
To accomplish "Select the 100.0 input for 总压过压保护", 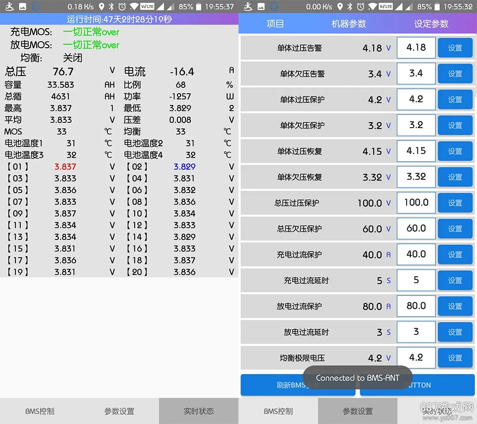I will pos(416,203).
